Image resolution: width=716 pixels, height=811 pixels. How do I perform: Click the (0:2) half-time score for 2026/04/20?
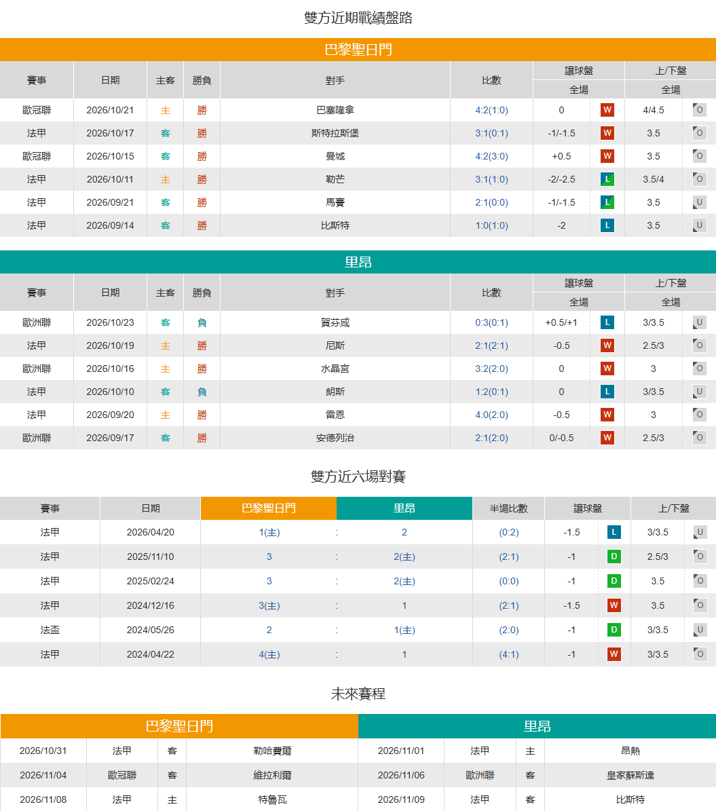508,532
